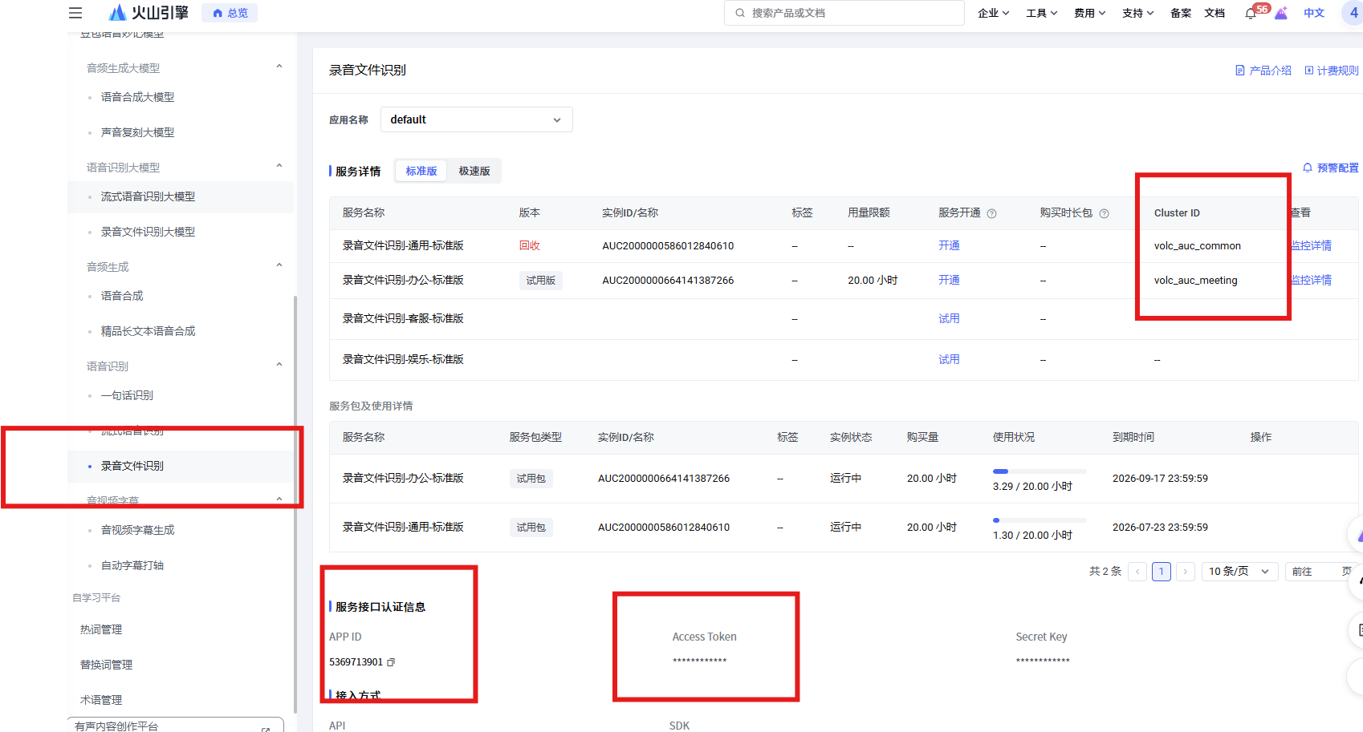Image resolution: width=1363 pixels, height=732 pixels.
Task: Open 监控详情 for volc_auc_meeting row
Action: click(1311, 280)
